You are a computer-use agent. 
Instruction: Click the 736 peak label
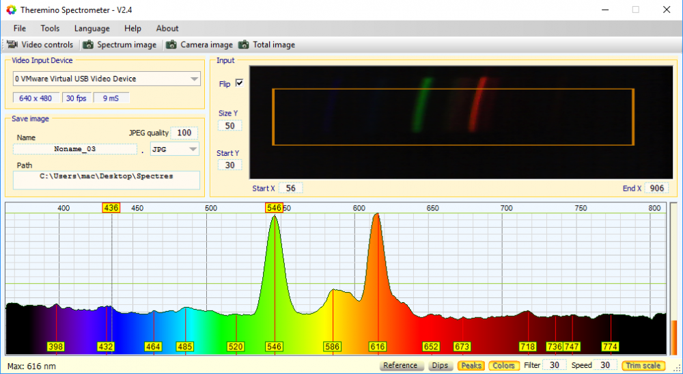[x=555, y=347]
